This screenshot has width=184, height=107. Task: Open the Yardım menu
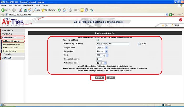tap(45, 6)
